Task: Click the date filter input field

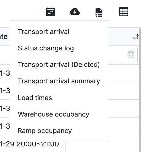Action: (x=123, y=55)
